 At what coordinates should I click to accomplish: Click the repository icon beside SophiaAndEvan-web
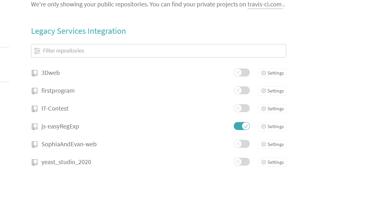(34, 144)
